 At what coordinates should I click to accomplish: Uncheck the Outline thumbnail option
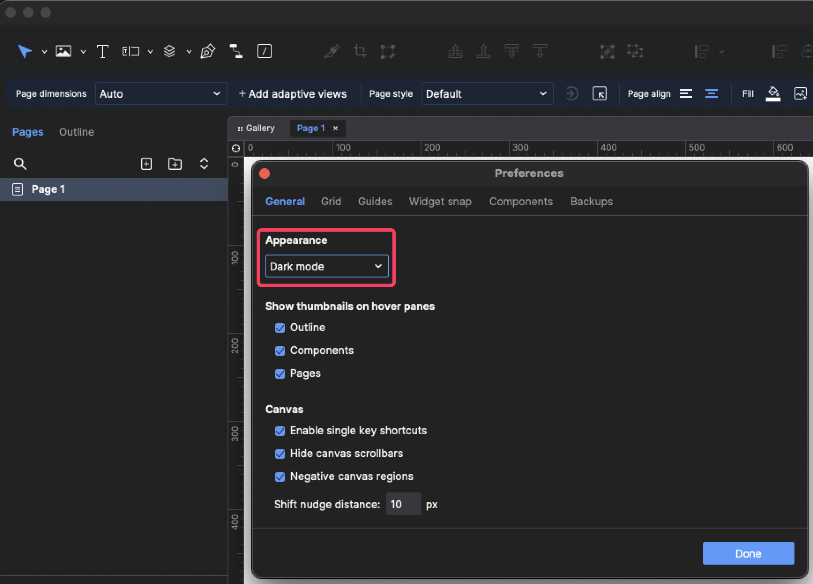pos(280,328)
